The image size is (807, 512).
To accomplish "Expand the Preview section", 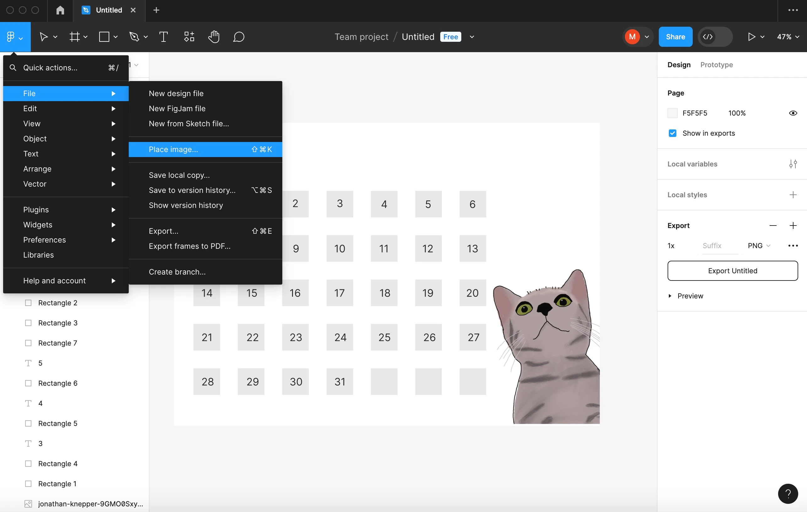I will (670, 296).
